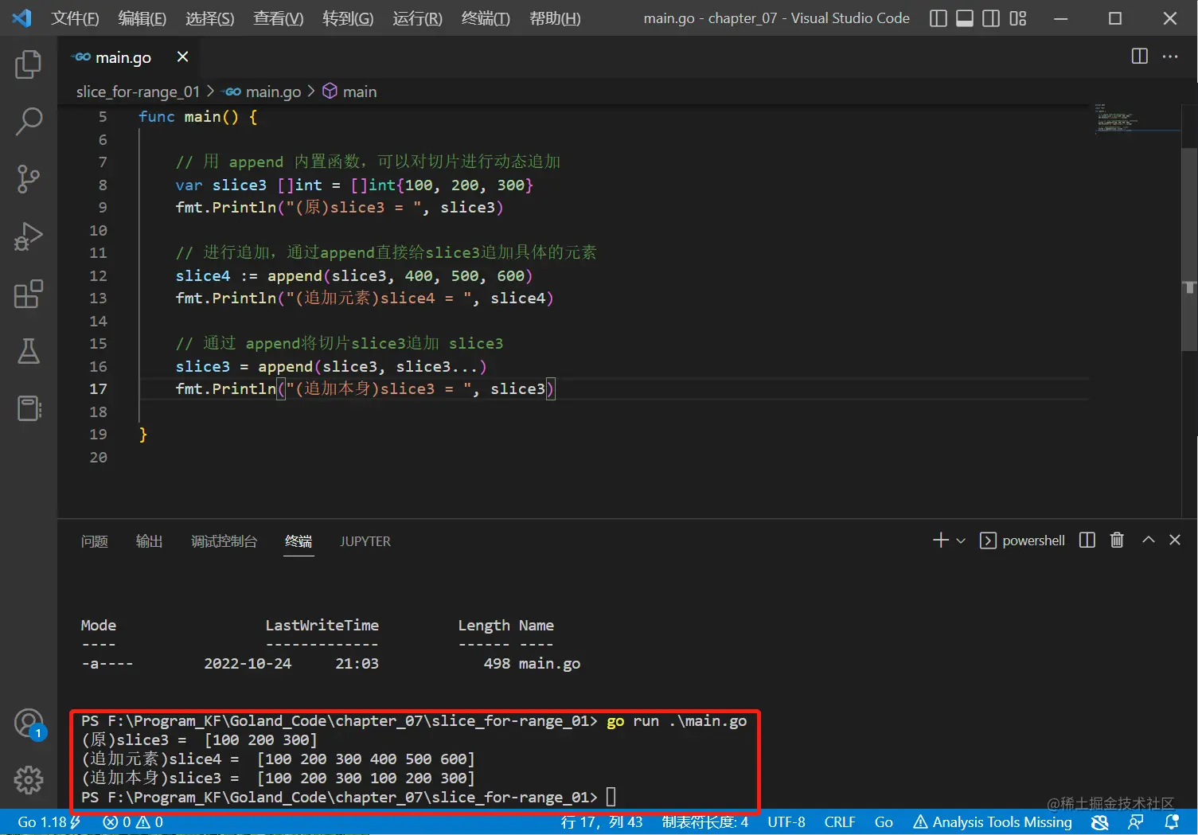Select the powershell terminal instance
The height and width of the screenshot is (835, 1198).
(x=1022, y=540)
